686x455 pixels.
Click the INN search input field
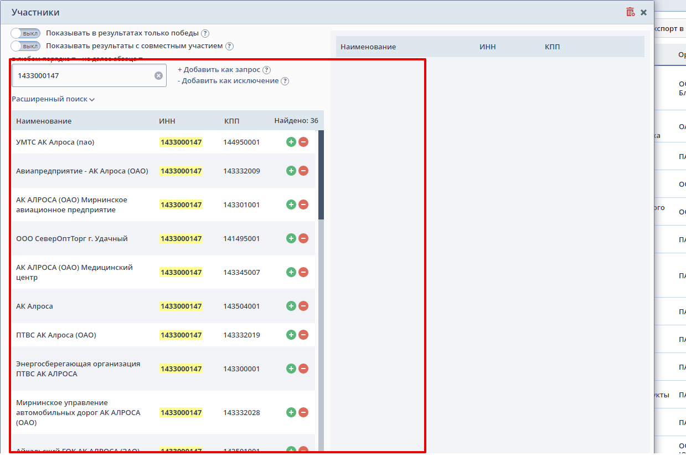pyautogui.click(x=83, y=75)
